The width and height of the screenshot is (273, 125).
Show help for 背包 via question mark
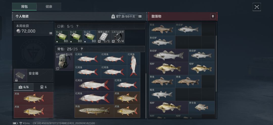coord(82,49)
